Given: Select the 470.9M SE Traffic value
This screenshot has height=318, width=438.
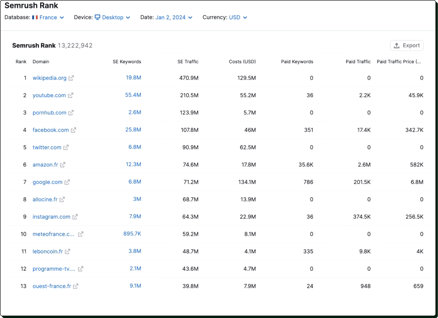Looking at the screenshot, I should 189,78.
